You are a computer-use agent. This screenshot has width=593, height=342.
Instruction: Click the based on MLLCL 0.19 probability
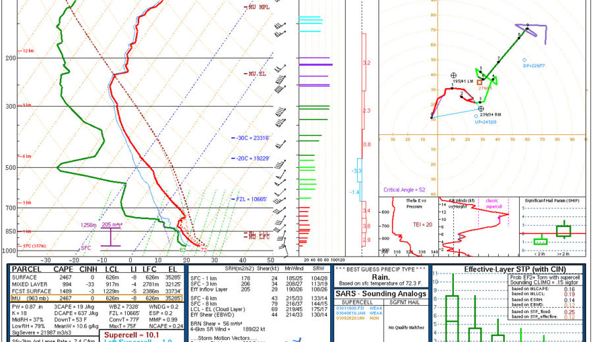[x=543, y=294]
